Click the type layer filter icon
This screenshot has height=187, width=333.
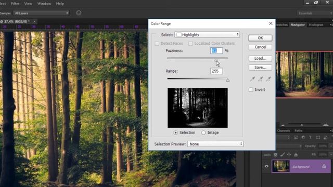[311, 137]
